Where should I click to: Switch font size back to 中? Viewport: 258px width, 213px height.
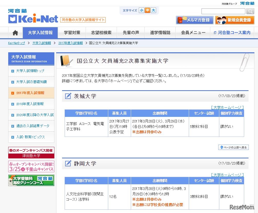click(x=148, y=10)
